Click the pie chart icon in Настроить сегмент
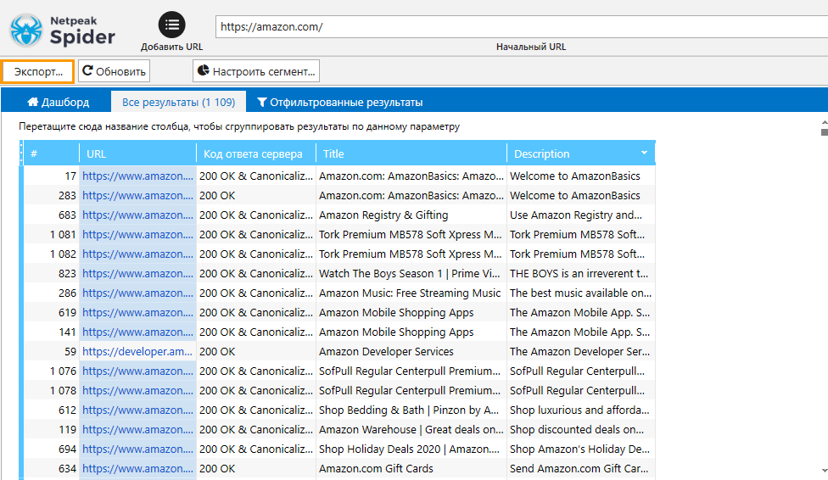The image size is (828, 480). coord(204,70)
